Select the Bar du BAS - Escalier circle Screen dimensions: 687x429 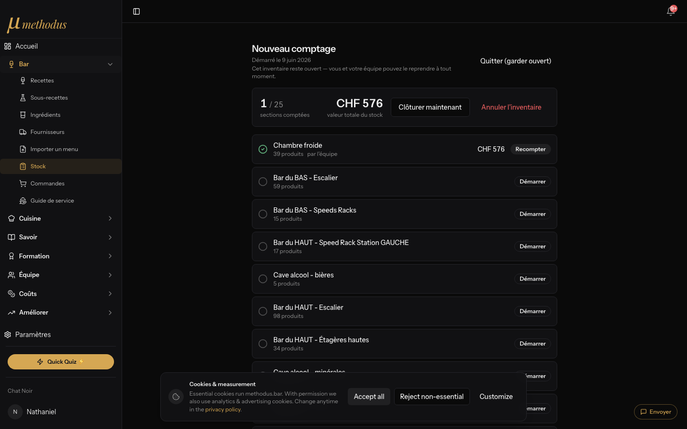tap(263, 182)
